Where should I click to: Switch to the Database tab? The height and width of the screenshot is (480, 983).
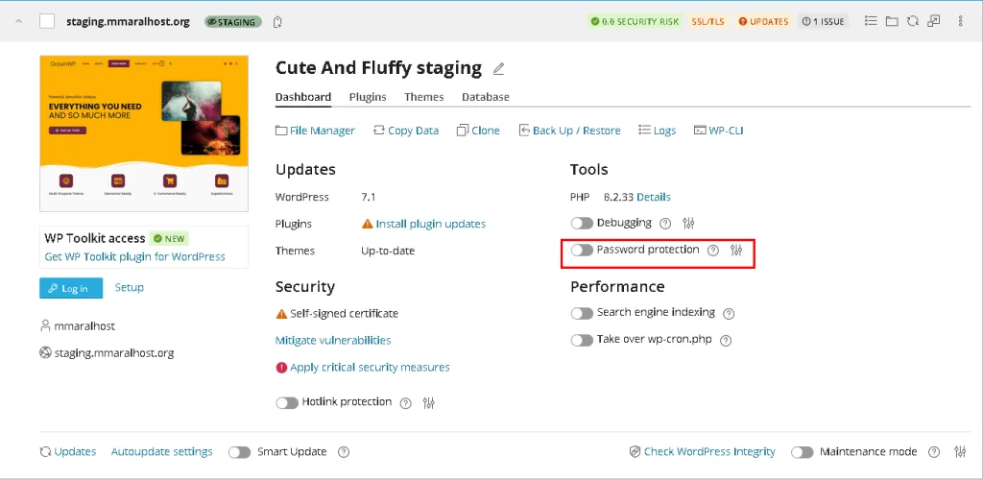pyautogui.click(x=485, y=97)
